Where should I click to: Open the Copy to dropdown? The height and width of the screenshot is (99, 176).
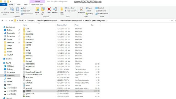click(x=43, y=13)
